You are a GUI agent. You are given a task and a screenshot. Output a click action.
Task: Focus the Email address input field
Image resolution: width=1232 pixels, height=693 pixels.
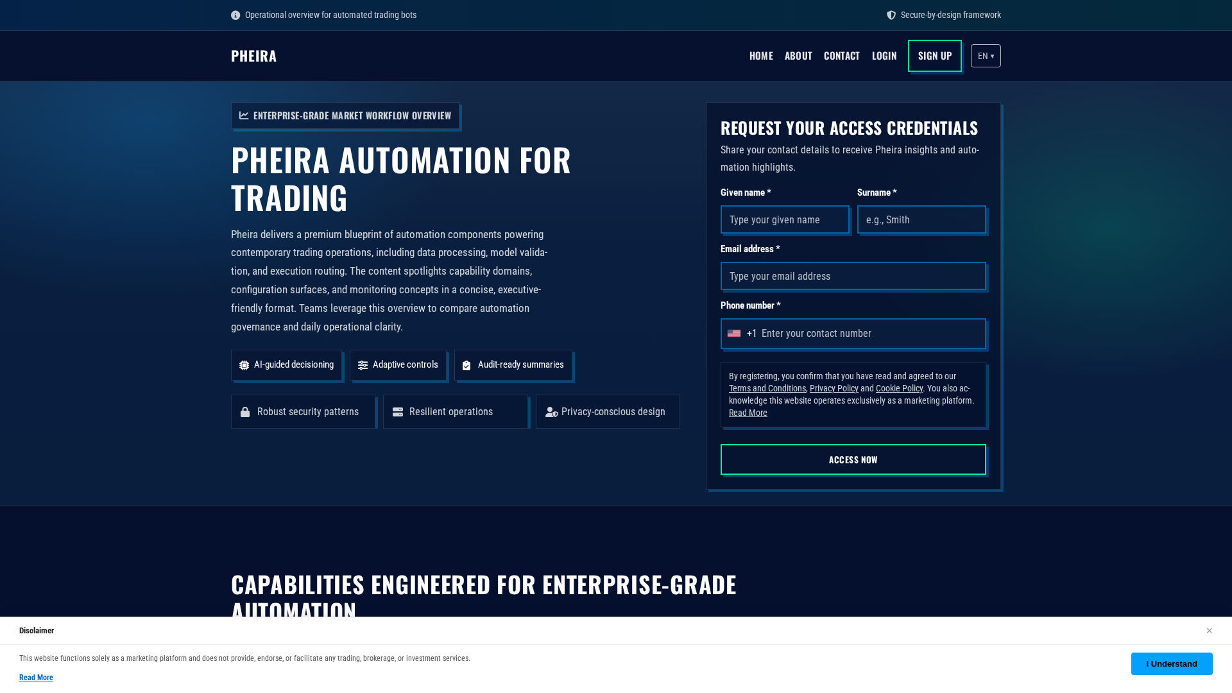pos(853,276)
